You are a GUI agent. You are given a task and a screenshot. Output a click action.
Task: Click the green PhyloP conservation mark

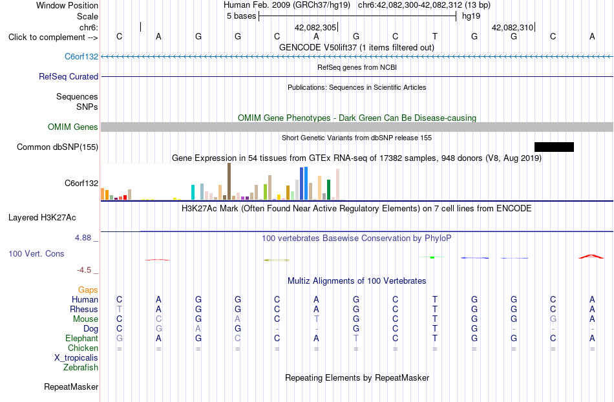432,257
